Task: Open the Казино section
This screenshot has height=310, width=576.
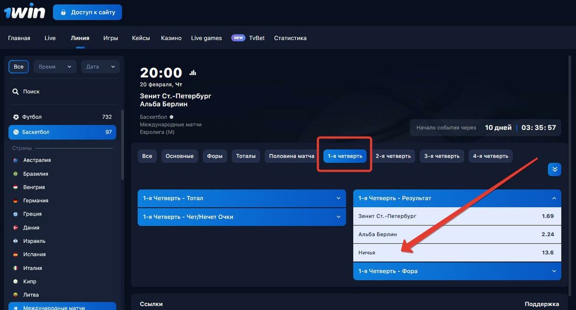Action: pos(171,38)
